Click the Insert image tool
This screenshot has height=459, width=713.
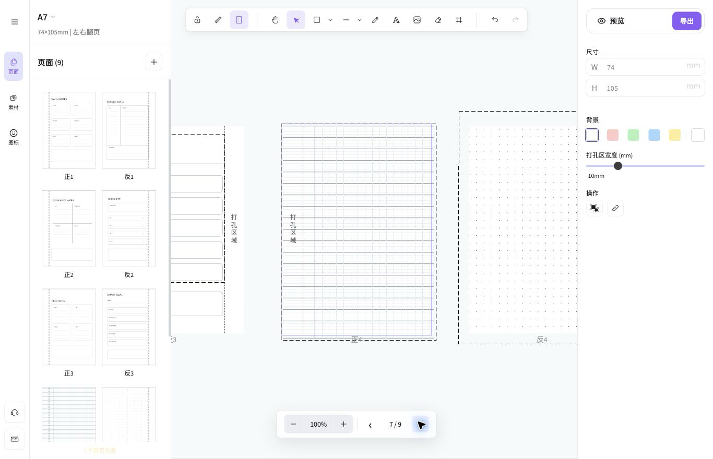click(417, 20)
